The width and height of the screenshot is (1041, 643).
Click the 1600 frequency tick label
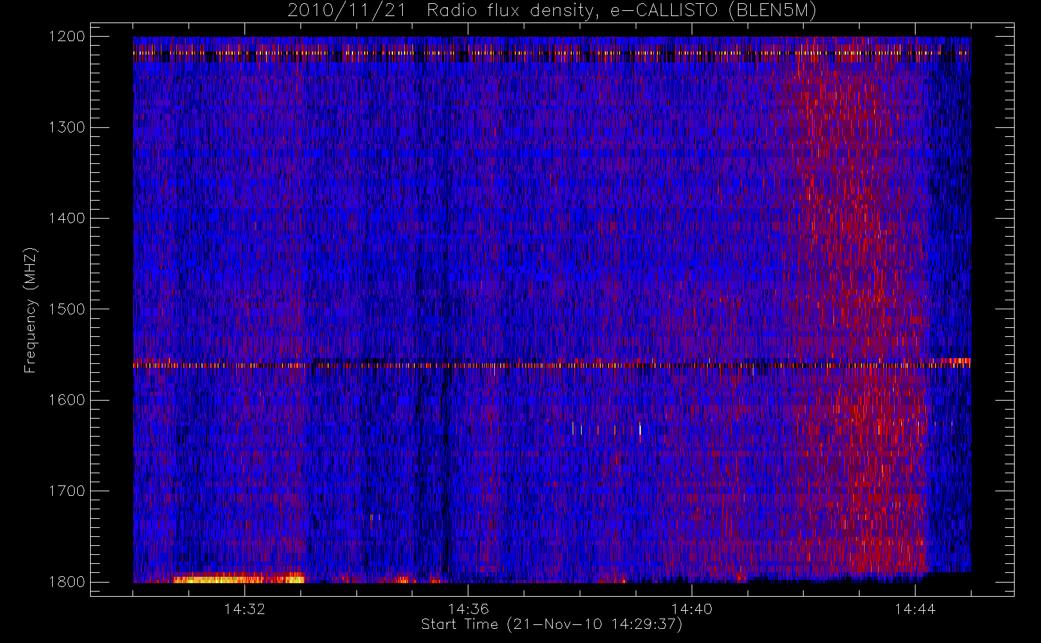pos(67,400)
